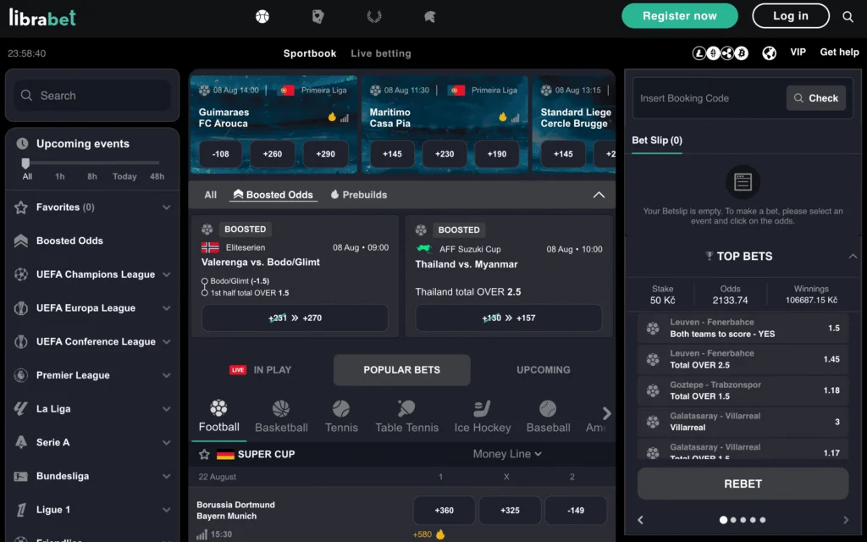867x542 pixels.
Task: Switch to the UPCOMING tab
Action: (543, 370)
